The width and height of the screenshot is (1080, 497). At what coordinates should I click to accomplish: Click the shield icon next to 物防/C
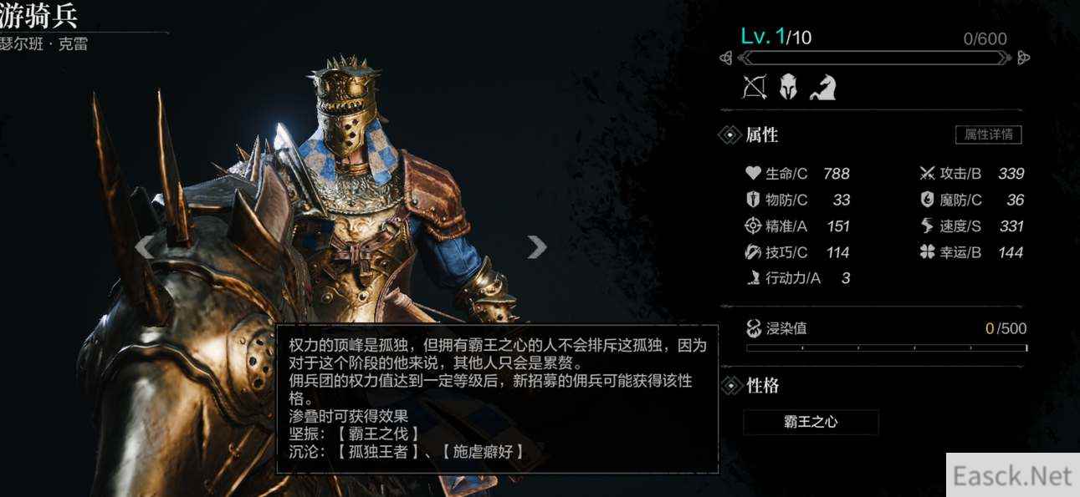pyautogui.click(x=753, y=200)
